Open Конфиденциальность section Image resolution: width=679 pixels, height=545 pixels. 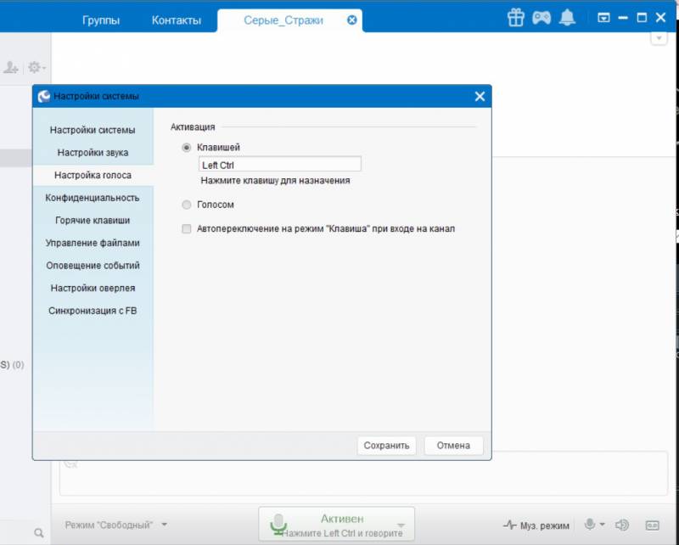[x=93, y=198]
